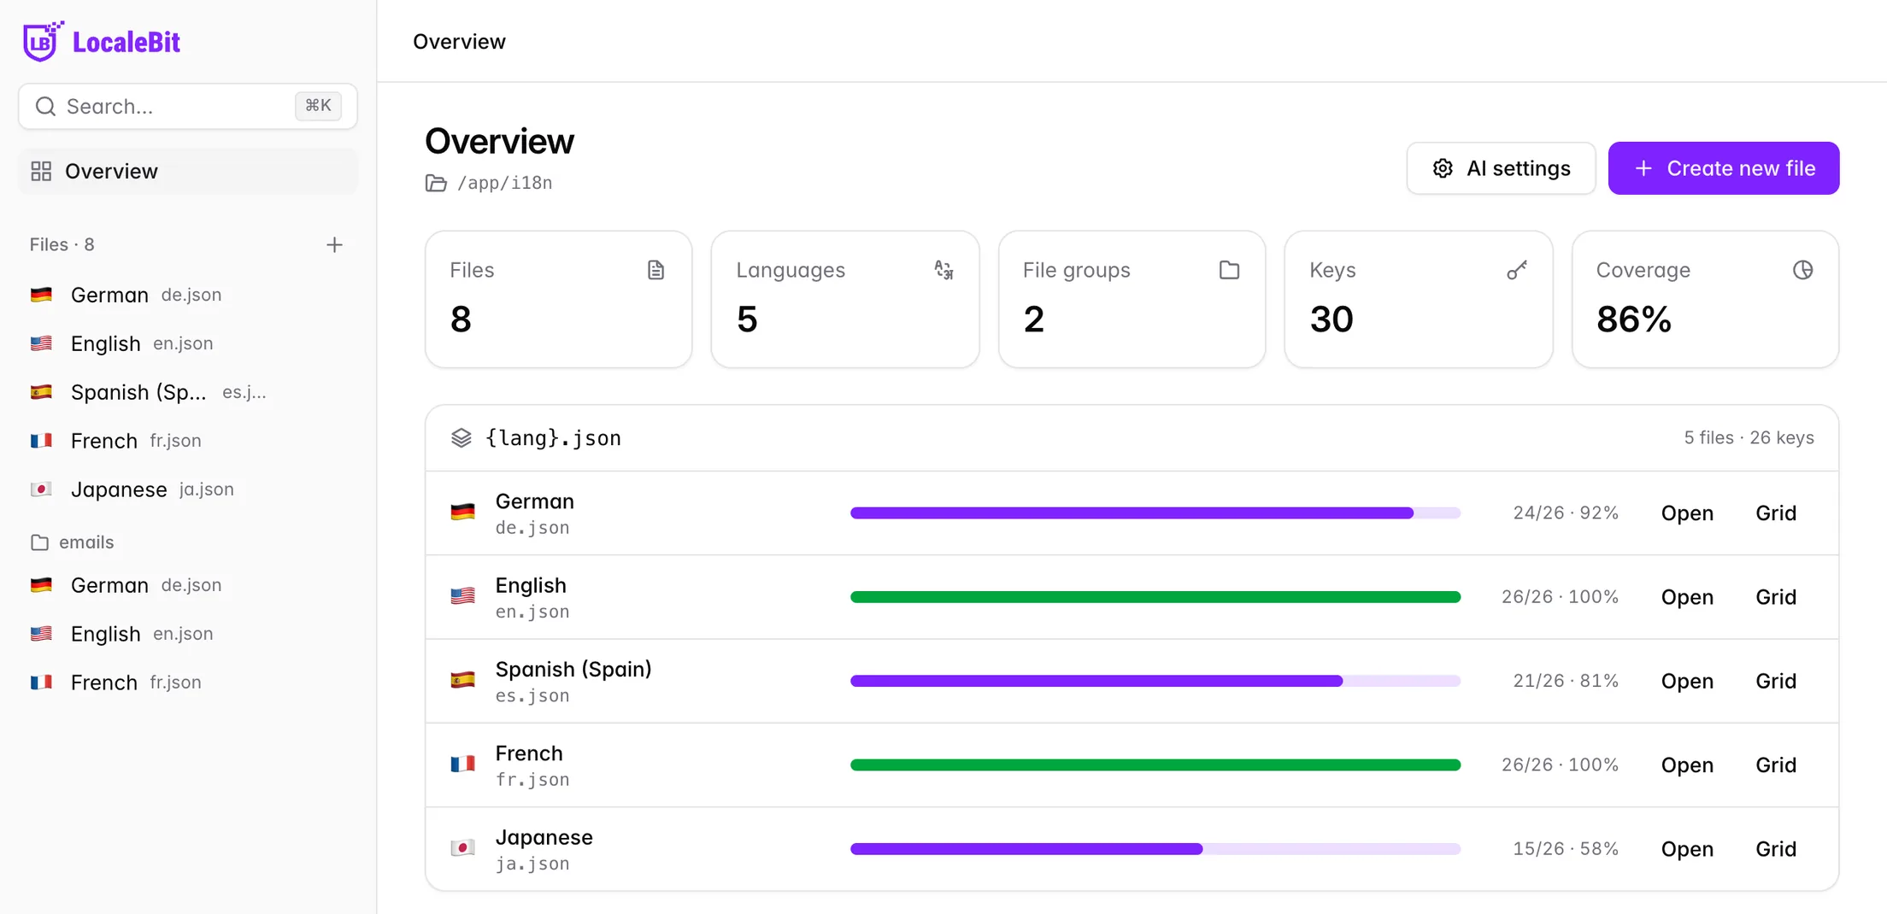Click the German 92% progress bar
This screenshot has width=1887, height=914.
coord(1155,513)
